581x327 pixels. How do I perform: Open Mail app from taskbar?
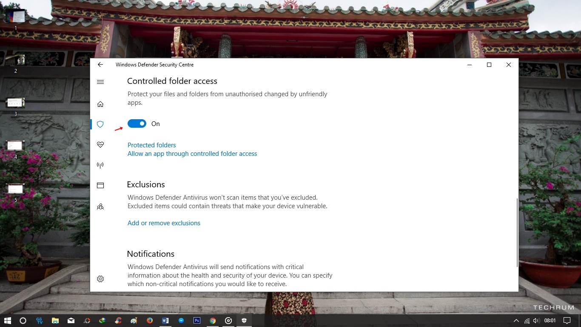(71, 321)
